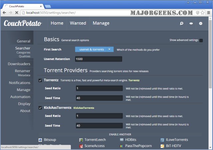Screen dimensions: 213x150
Task: Click the browser forward arrow
Action: tap(10, 13)
